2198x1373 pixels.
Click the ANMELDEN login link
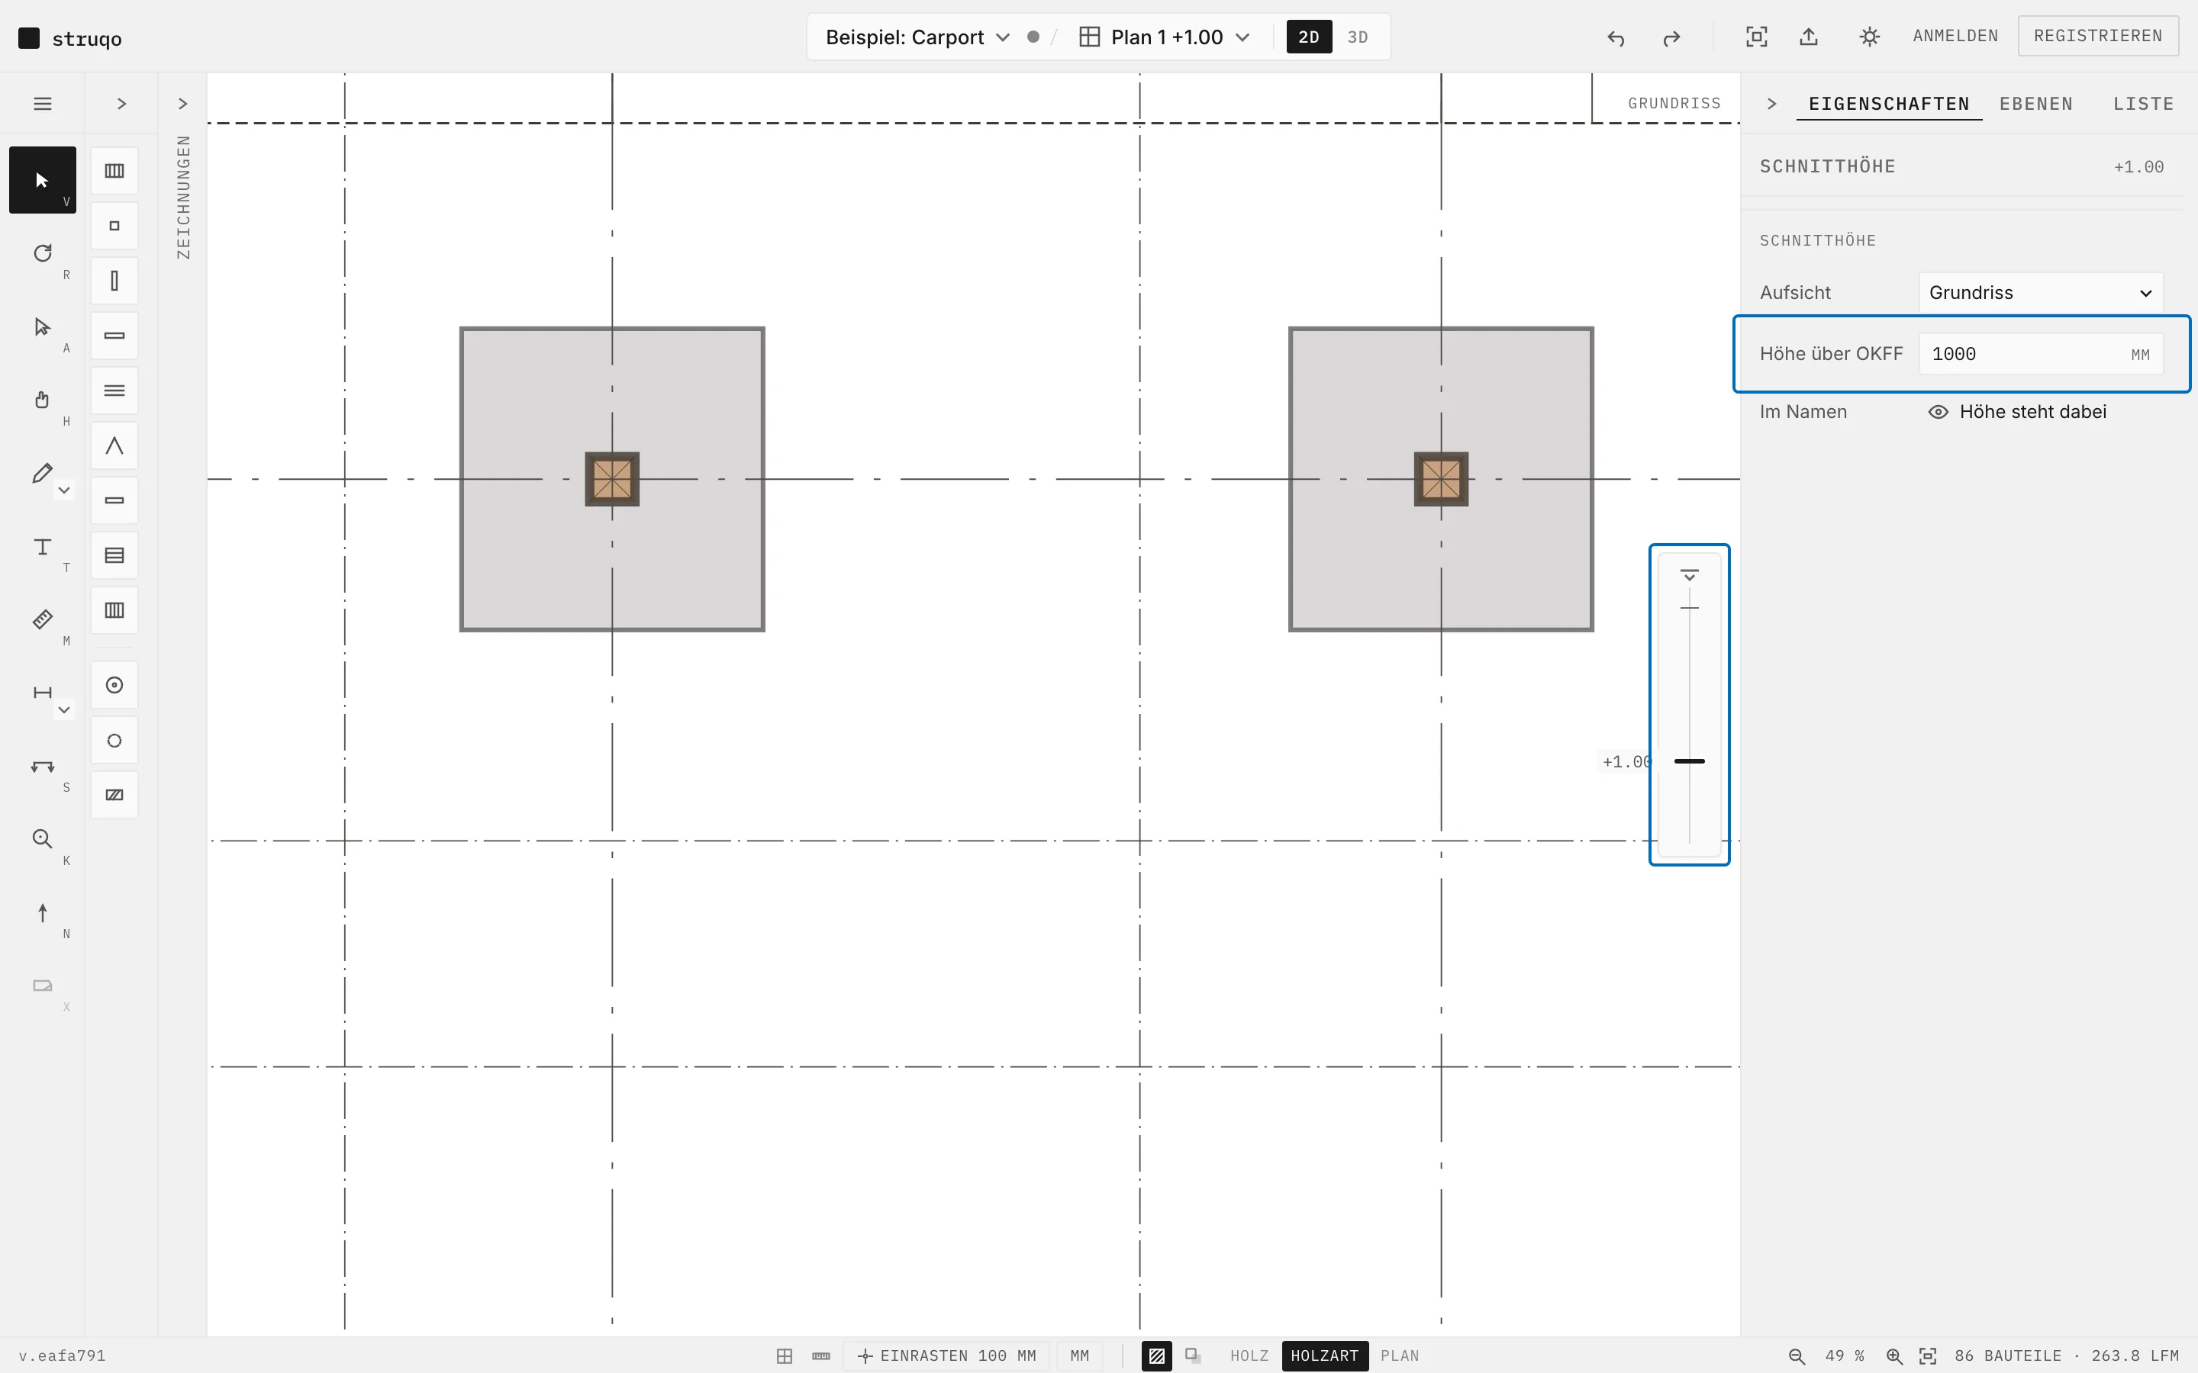1955,37
